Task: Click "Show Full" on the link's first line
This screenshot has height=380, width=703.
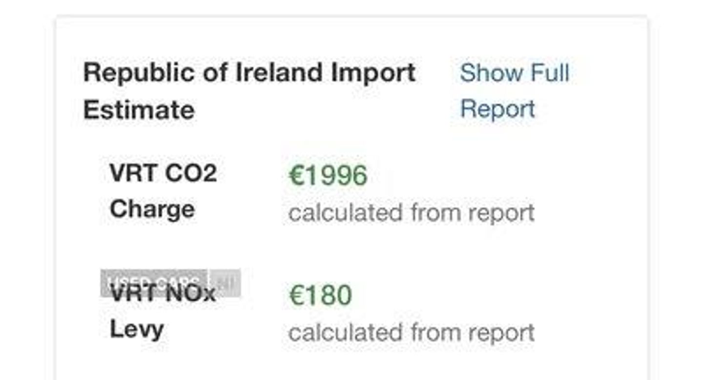Action: coord(515,73)
